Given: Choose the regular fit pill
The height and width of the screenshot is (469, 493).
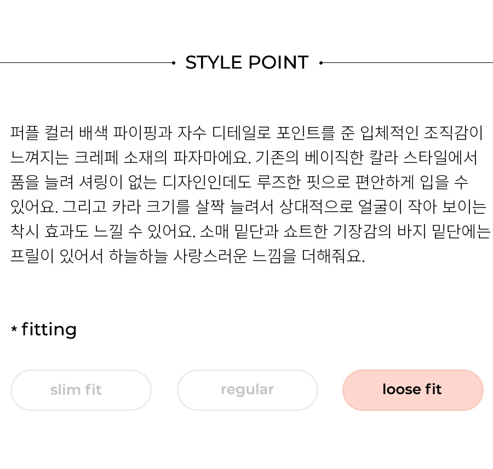Looking at the screenshot, I should (x=248, y=390).
